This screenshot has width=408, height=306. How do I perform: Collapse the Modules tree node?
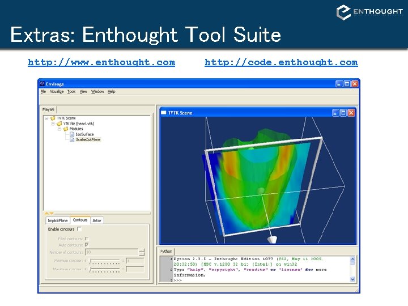59,129
